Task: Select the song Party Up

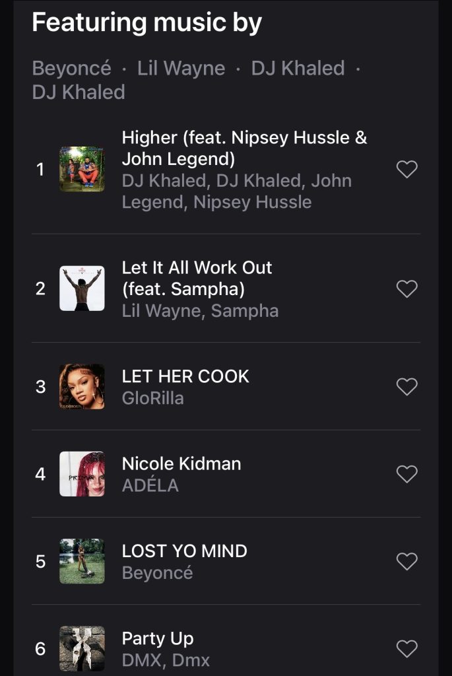Action: click(x=158, y=638)
